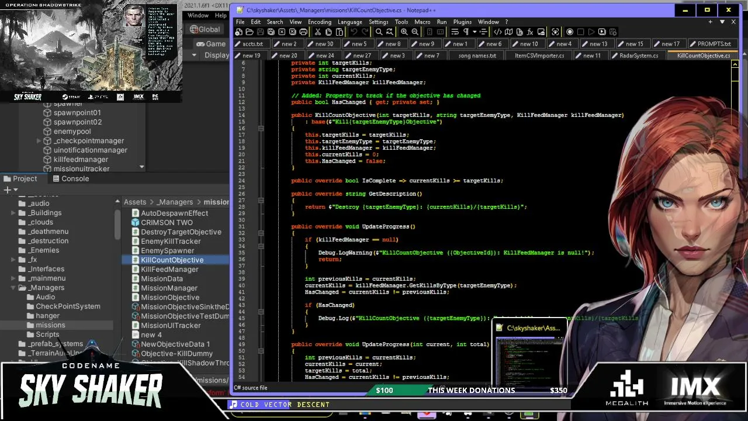Screen dimensions: 748x421
Task: Open the Window menu in Unity
Action: click(198, 16)
